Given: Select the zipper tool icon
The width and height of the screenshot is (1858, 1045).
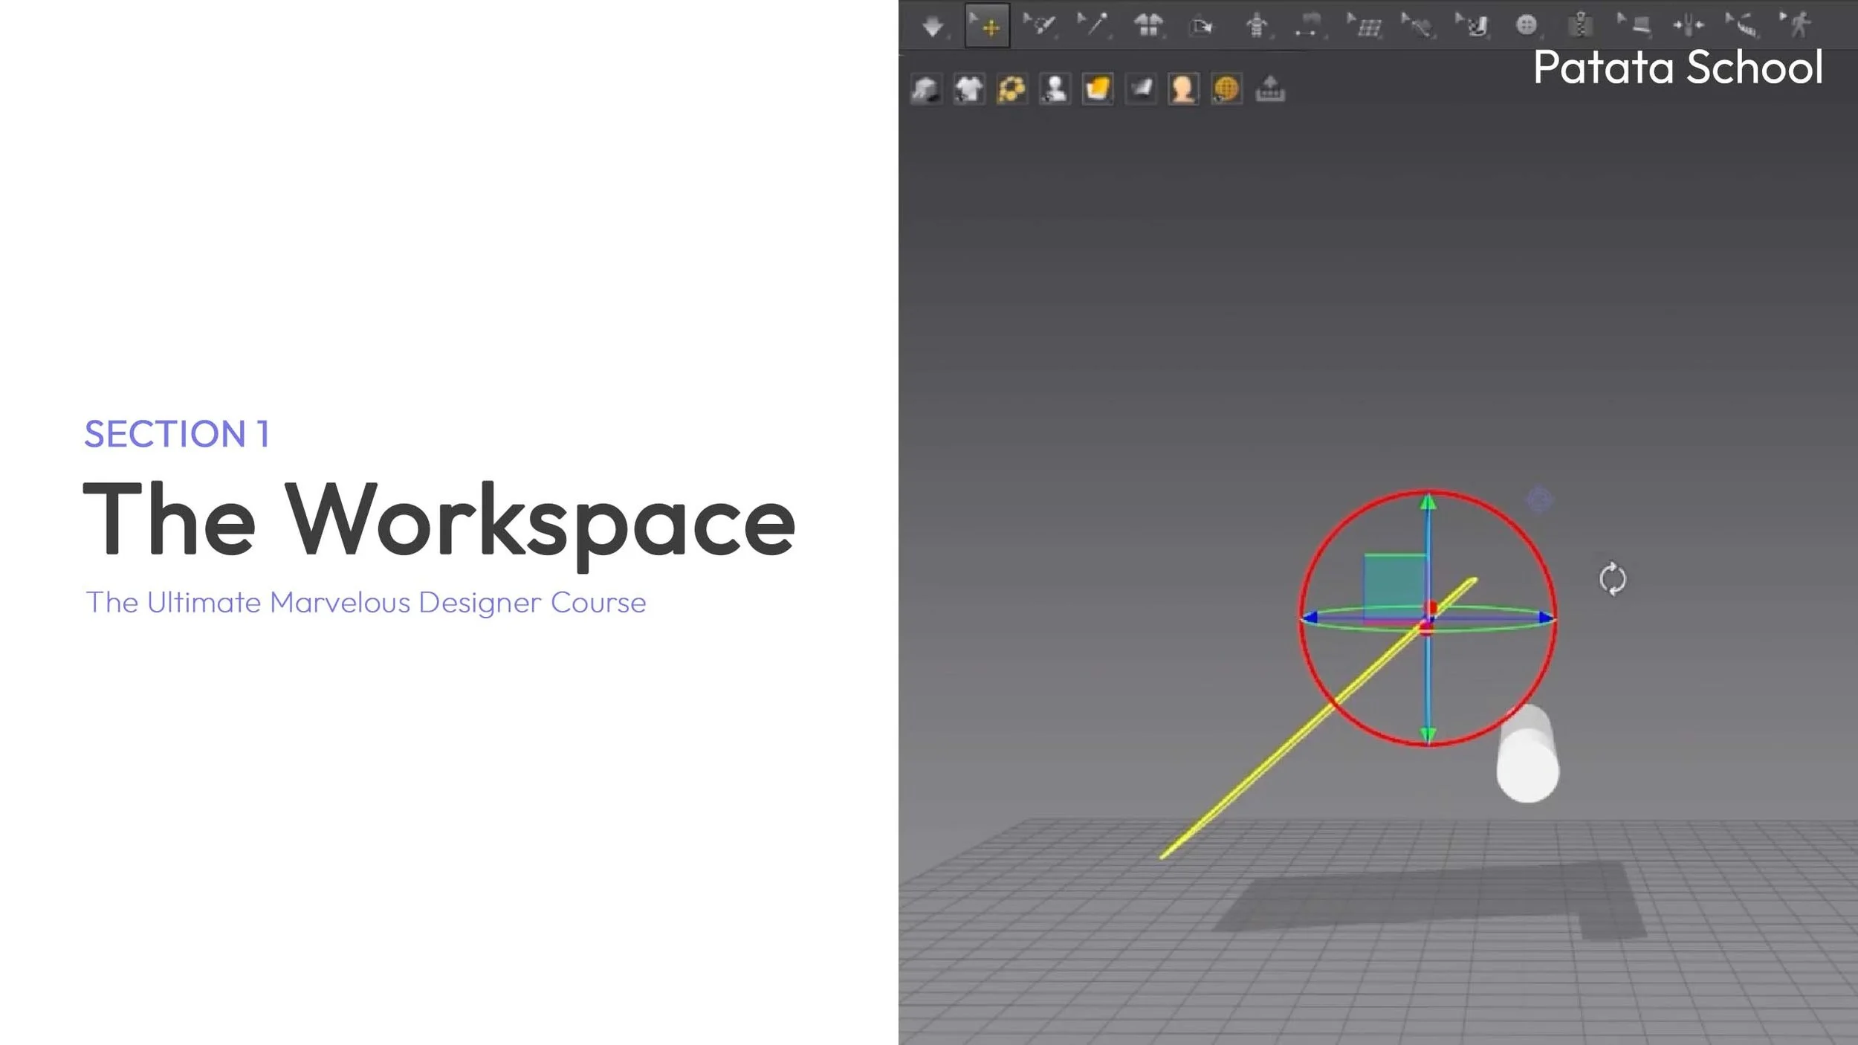Looking at the screenshot, I should (1581, 25).
